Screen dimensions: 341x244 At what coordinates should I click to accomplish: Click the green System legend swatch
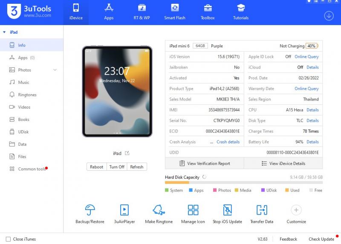(167, 190)
